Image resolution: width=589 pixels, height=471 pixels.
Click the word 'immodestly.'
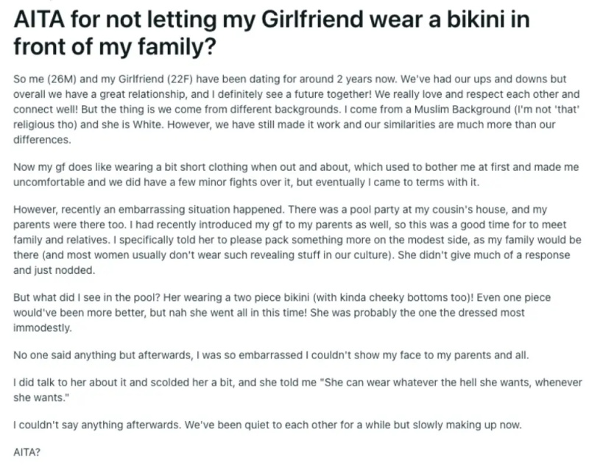(x=43, y=328)
